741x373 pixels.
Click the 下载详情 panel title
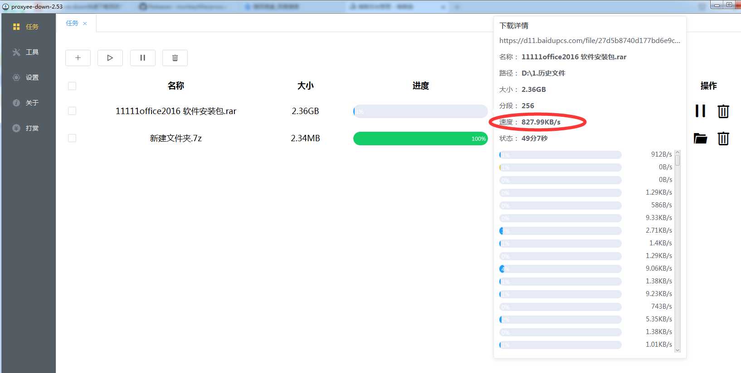point(514,26)
